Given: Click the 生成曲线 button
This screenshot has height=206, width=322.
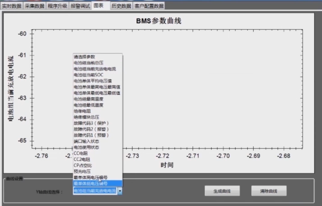Looking at the screenshot, I should [222, 191].
